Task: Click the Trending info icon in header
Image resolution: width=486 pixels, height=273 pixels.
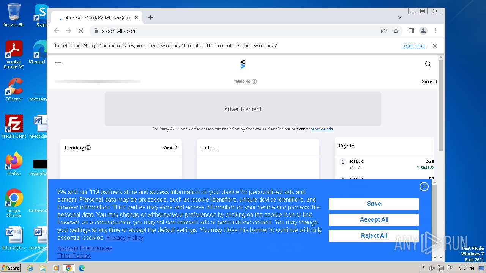Action: (x=254, y=82)
